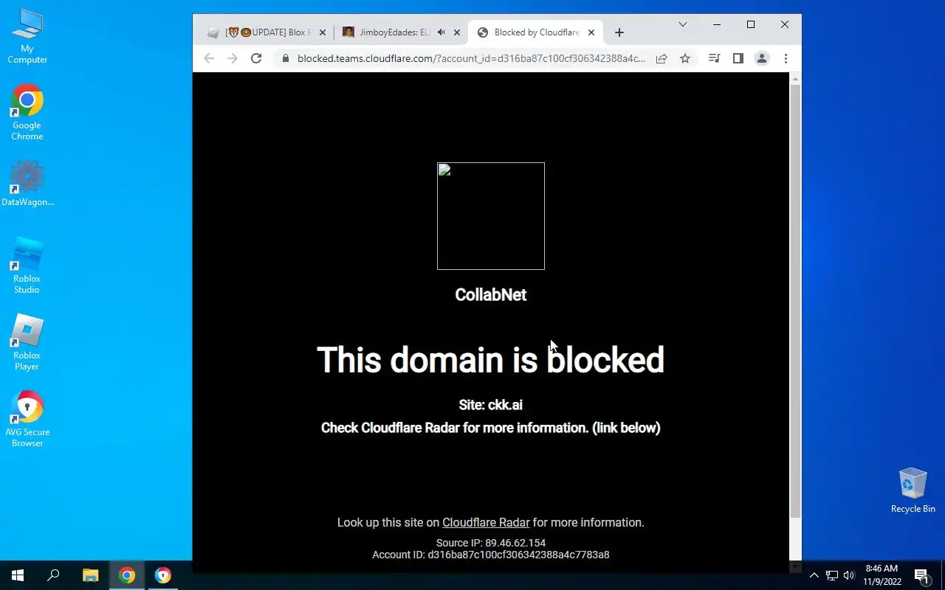The image size is (945, 590).
Task: Open the media controls icon
Action: click(x=714, y=58)
